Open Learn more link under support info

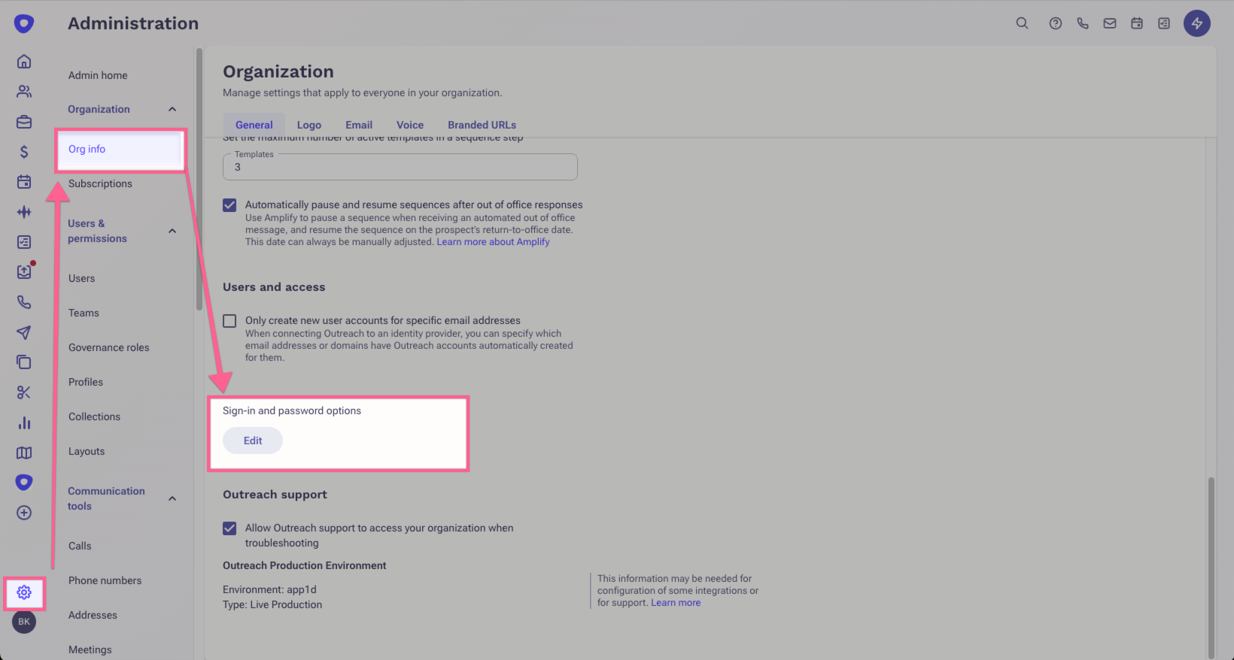tap(676, 603)
